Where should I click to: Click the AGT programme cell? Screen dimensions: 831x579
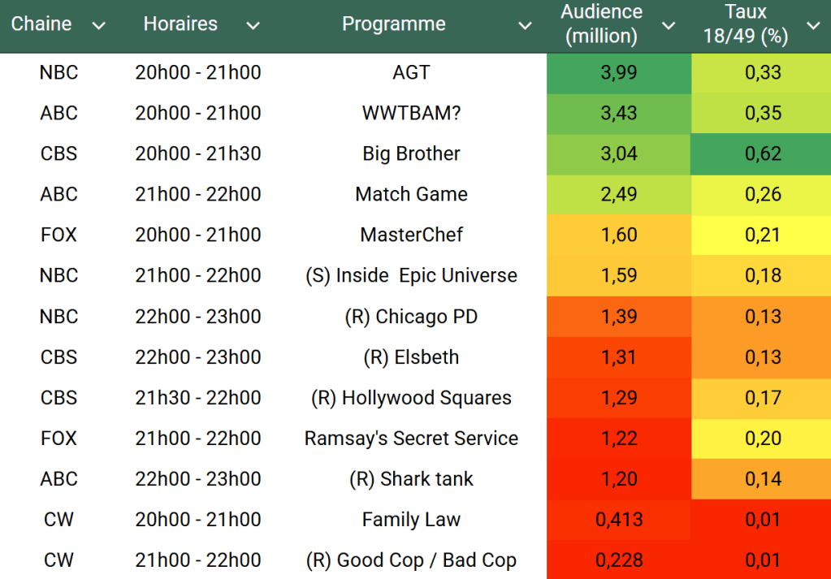(x=411, y=72)
